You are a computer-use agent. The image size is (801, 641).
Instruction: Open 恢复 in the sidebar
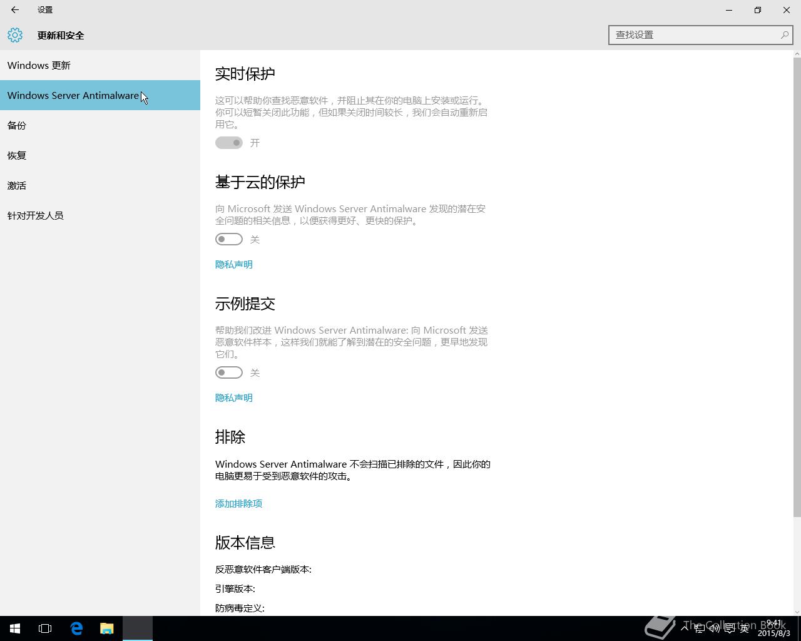click(100, 155)
